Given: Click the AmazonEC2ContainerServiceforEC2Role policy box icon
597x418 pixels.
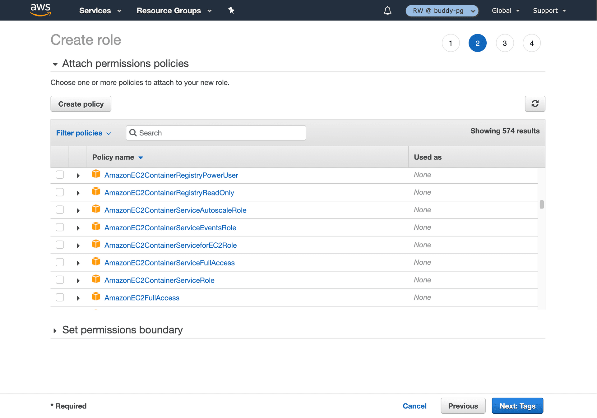Looking at the screenshot, I should point(96,244).
